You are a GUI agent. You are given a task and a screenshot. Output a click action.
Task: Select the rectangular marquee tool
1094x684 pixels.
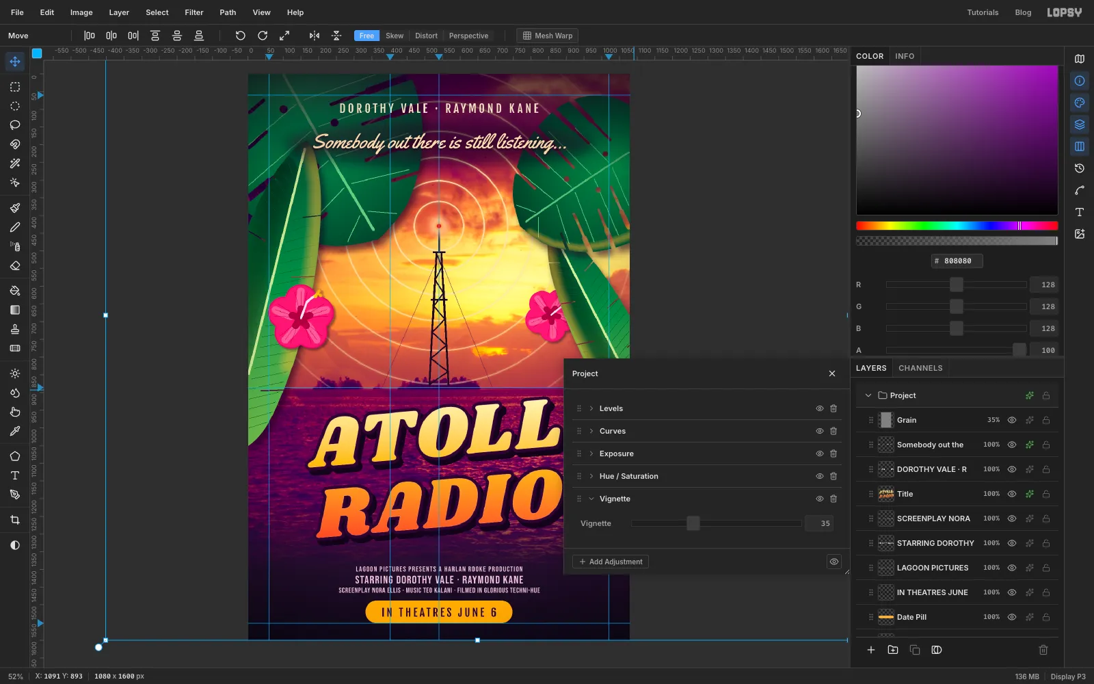[x=15, y=87]
